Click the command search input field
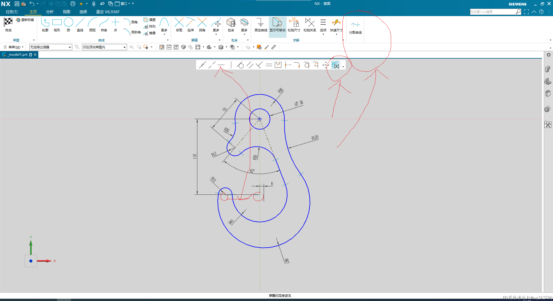Viewport: 553px width, 301px height. 493,12
